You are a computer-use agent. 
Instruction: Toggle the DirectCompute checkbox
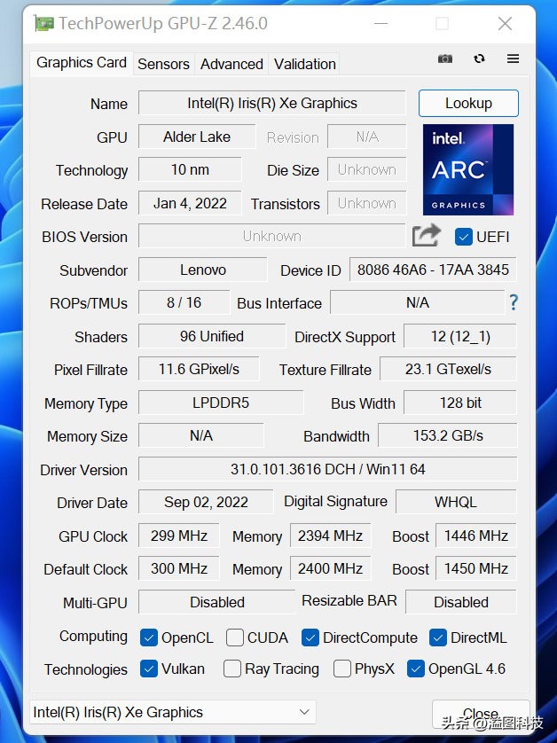pos(310,637)
